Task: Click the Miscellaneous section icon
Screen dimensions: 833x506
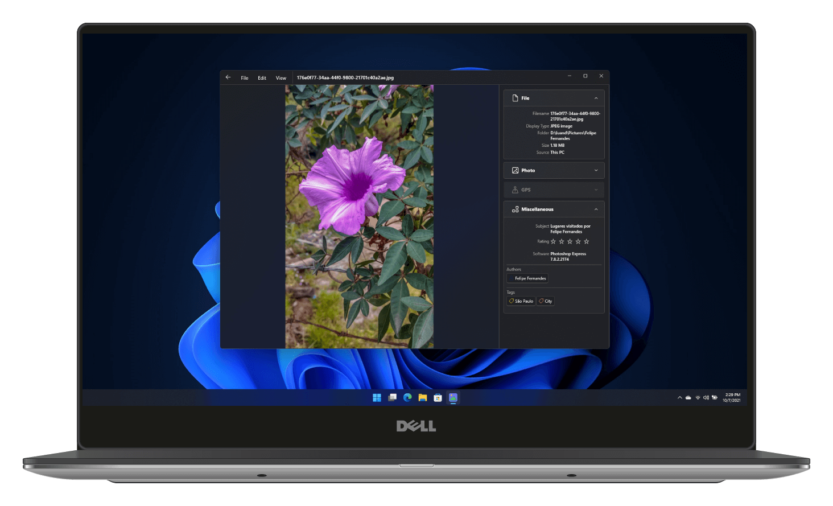Action: tap(514, 209)
